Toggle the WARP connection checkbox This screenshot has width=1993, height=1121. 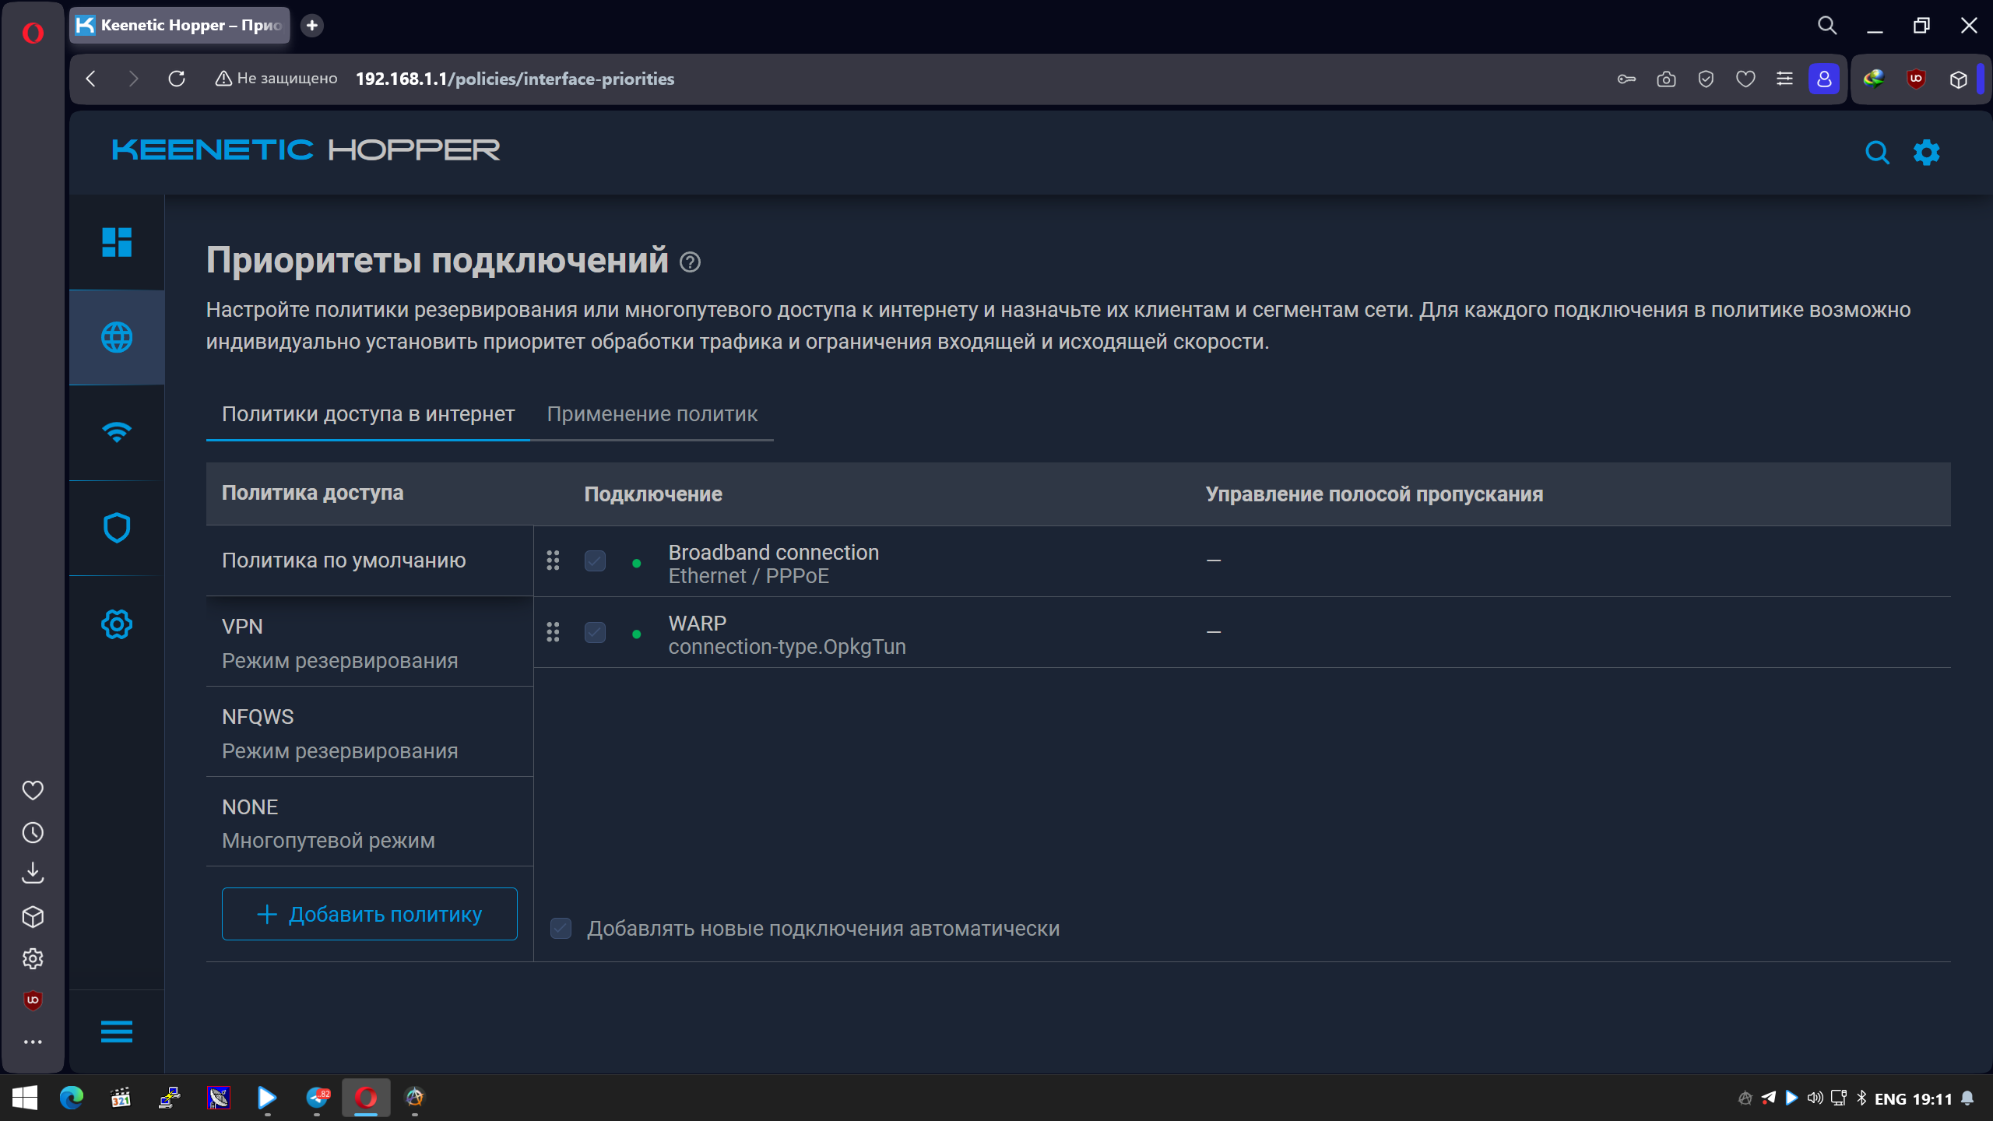tap(595, 632)
